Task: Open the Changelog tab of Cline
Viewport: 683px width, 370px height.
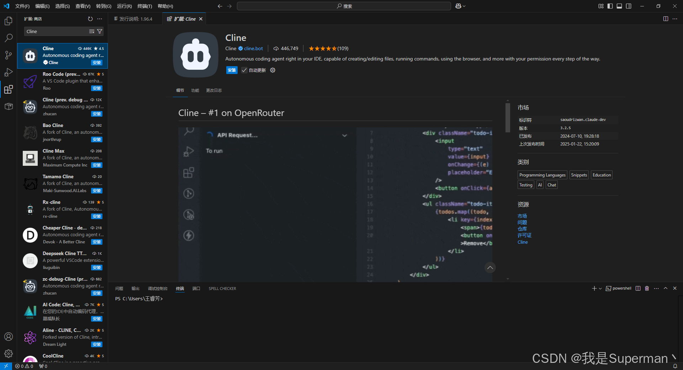Action: pyautogui.click(x=214, y=90)
